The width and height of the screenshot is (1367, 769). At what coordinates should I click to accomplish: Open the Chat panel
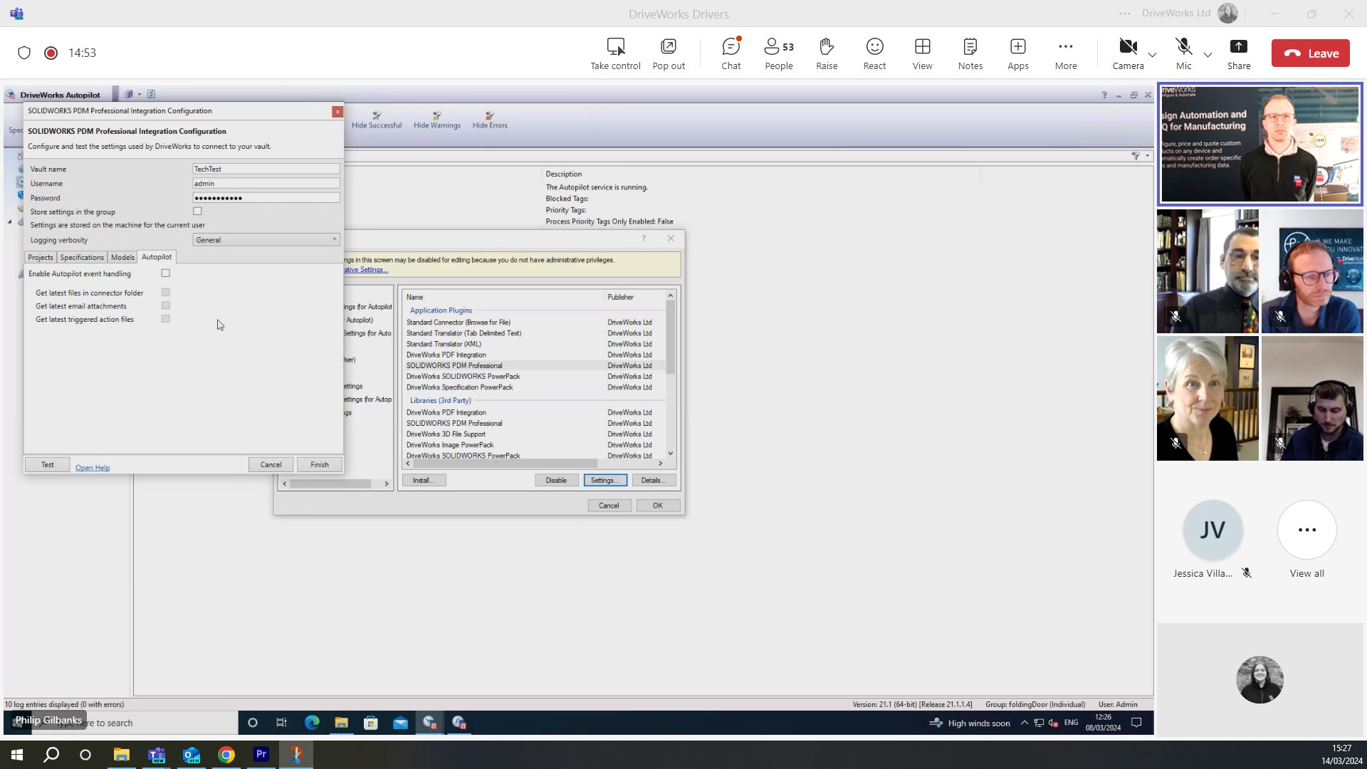(730, 53)
